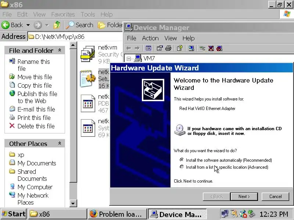Collapse the VM7 tree node

[x=129, y=59]
